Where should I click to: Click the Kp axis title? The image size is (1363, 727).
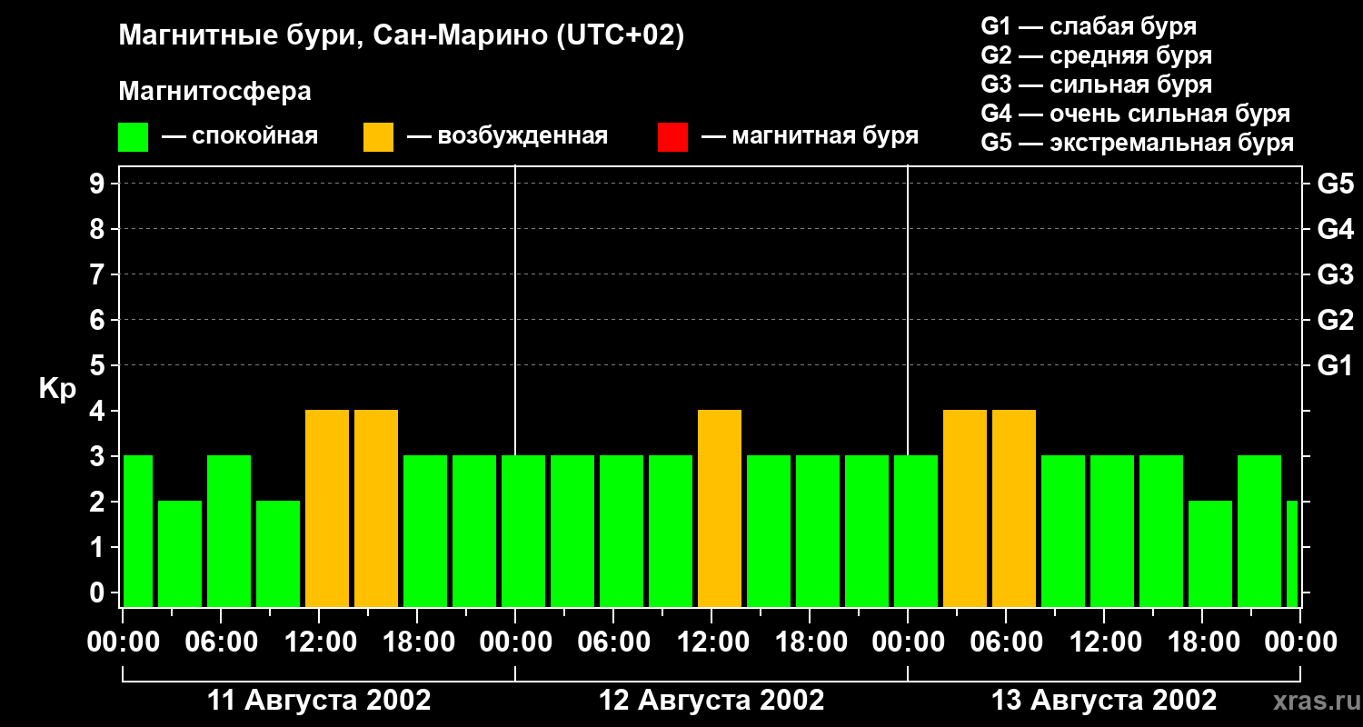tap(57, 388)
